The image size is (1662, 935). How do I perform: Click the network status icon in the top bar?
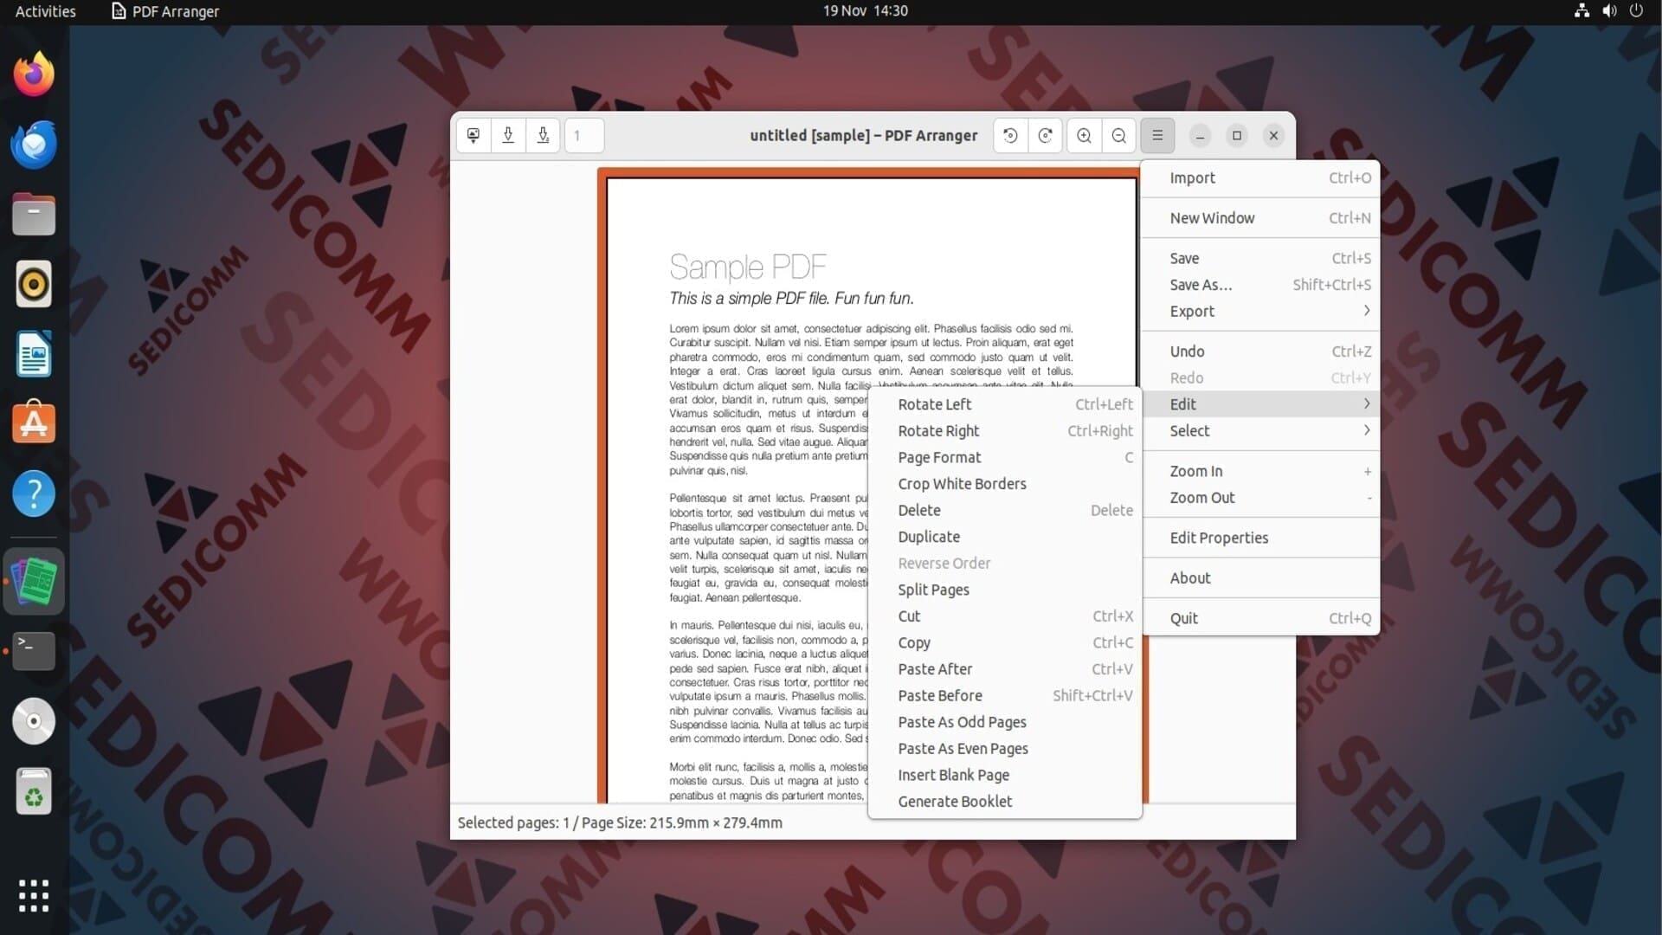pyautogui.click(x=1581, y=11)
